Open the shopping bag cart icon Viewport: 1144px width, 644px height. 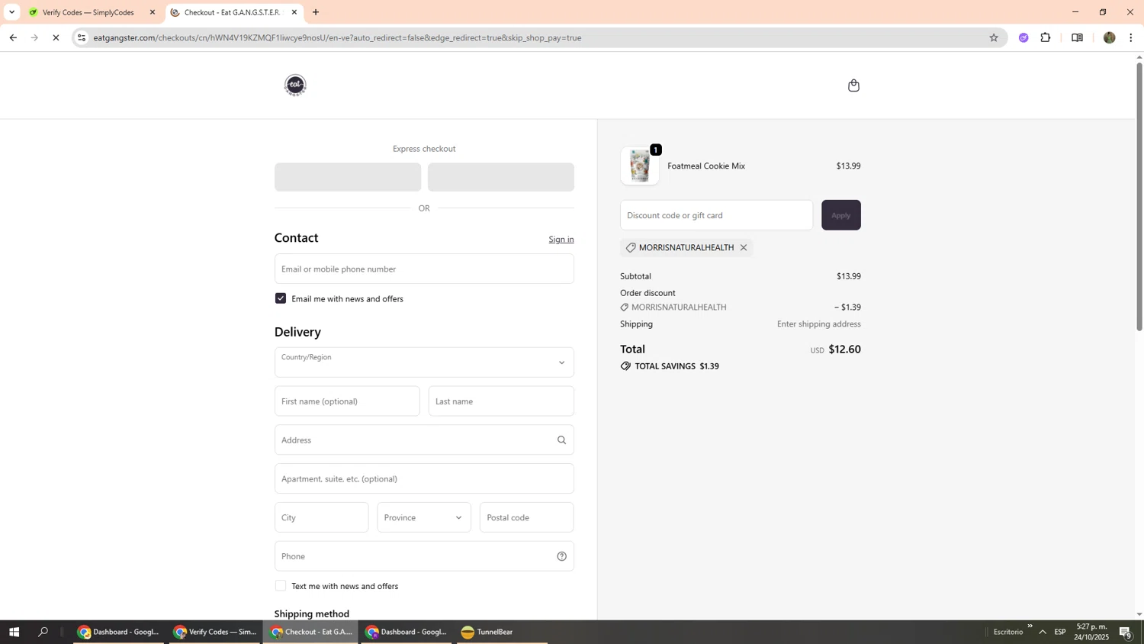pos(853,85)
